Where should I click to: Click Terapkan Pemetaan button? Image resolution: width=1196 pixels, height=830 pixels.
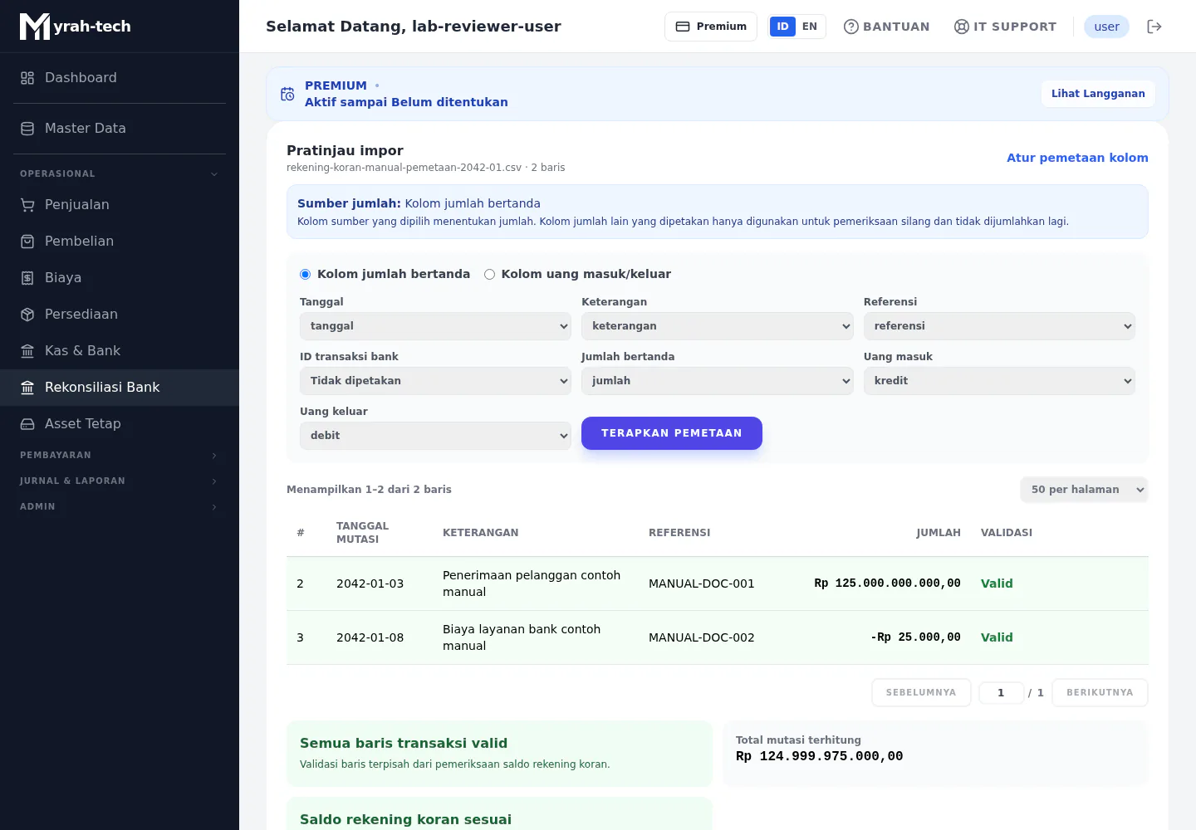(x=672, y=433)
